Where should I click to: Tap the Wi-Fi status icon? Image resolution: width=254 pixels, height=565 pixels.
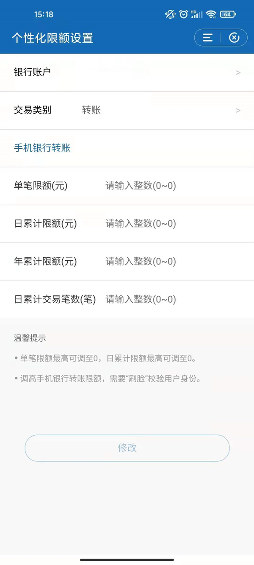(x=211, y=14)
